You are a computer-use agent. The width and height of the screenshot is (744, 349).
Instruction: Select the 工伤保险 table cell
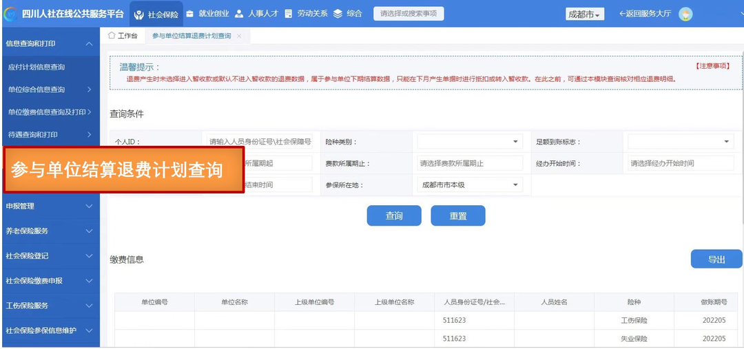point(634,321)
